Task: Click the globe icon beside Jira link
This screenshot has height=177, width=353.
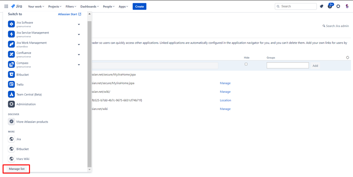Action: pyautogui.click(x=11, y=139)
